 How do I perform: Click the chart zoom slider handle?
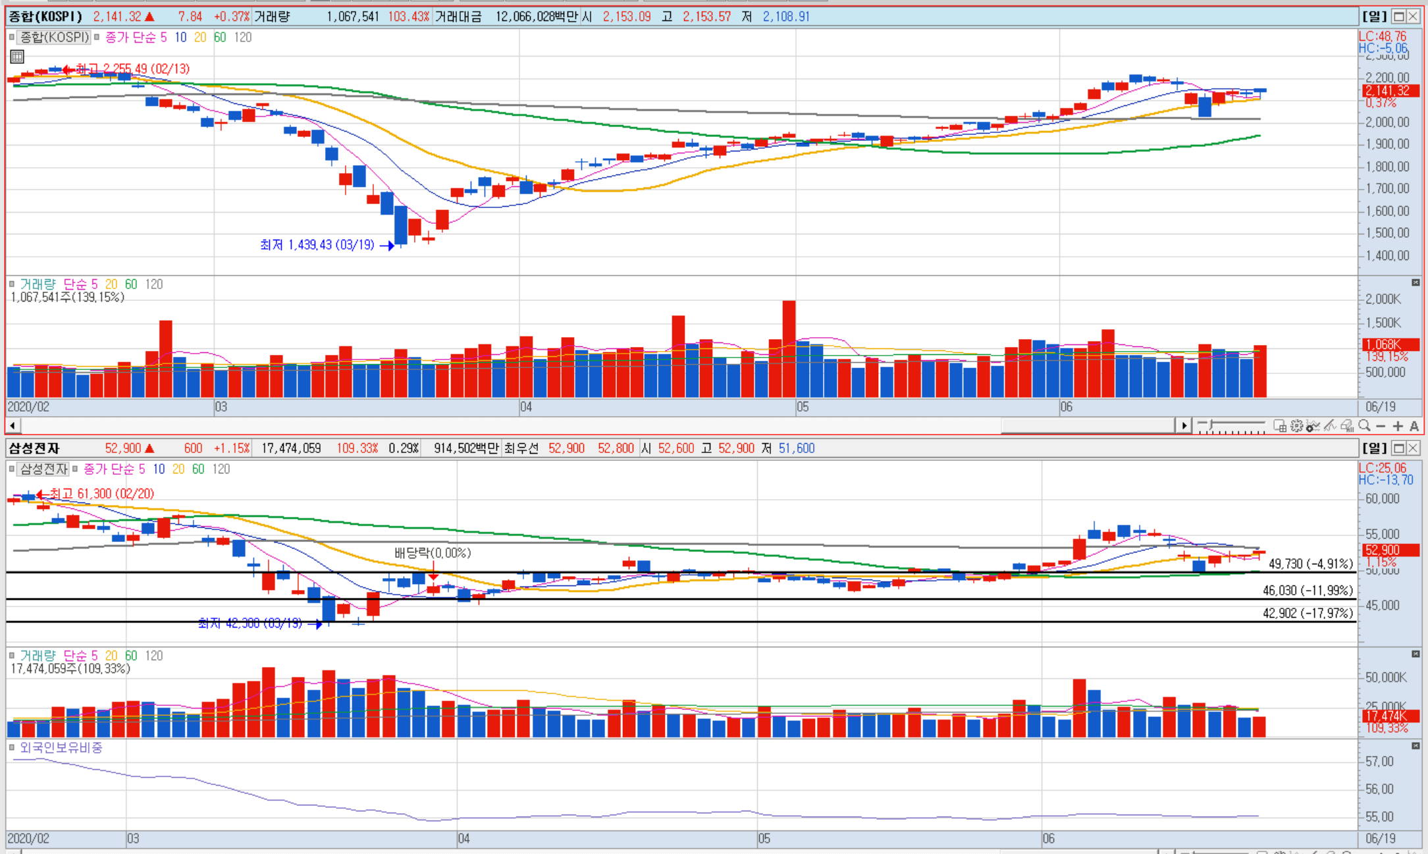pyautogui.click(x=1210, y=425)
